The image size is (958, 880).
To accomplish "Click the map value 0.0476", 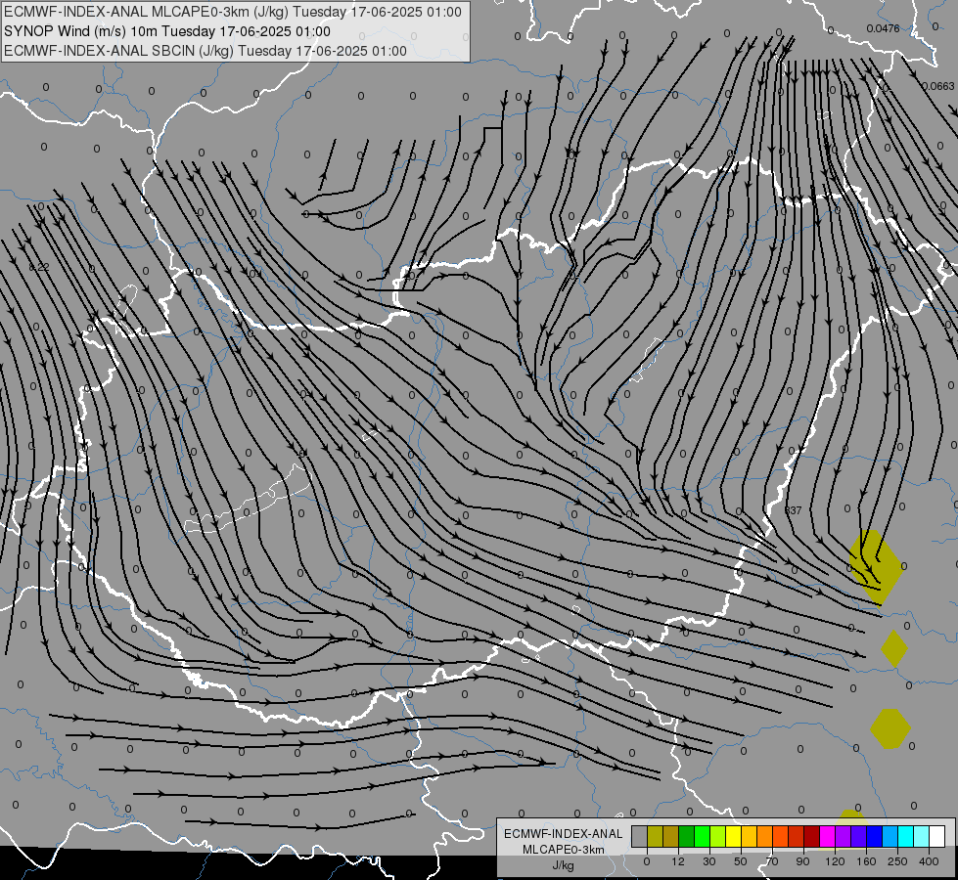I will [x=883, y=28].
